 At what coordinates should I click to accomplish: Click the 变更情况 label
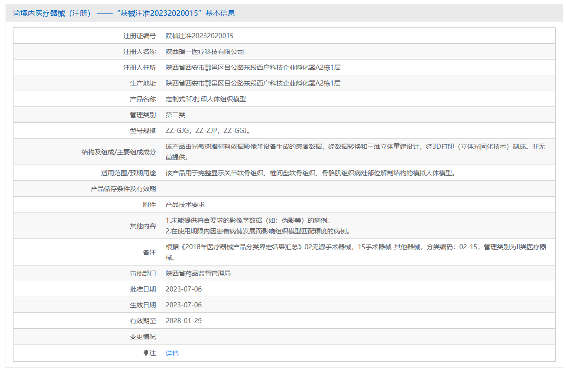143,337
